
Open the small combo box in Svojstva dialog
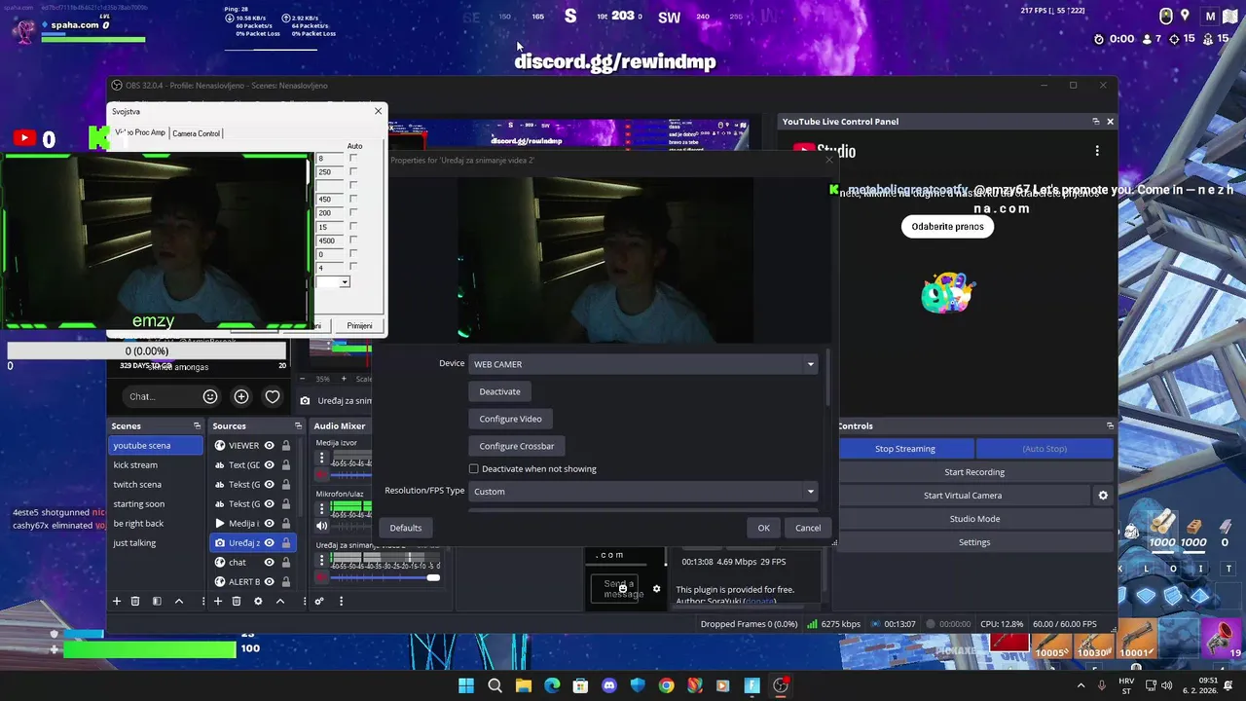(x=333, y=282)
